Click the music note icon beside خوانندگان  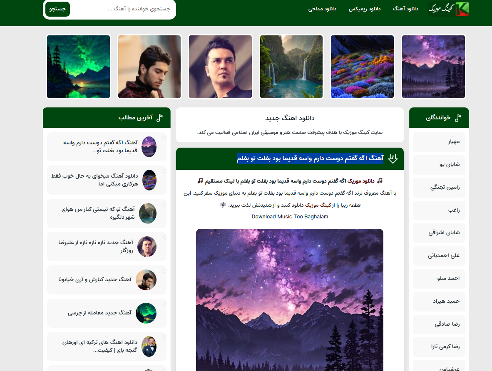point(458,118)
